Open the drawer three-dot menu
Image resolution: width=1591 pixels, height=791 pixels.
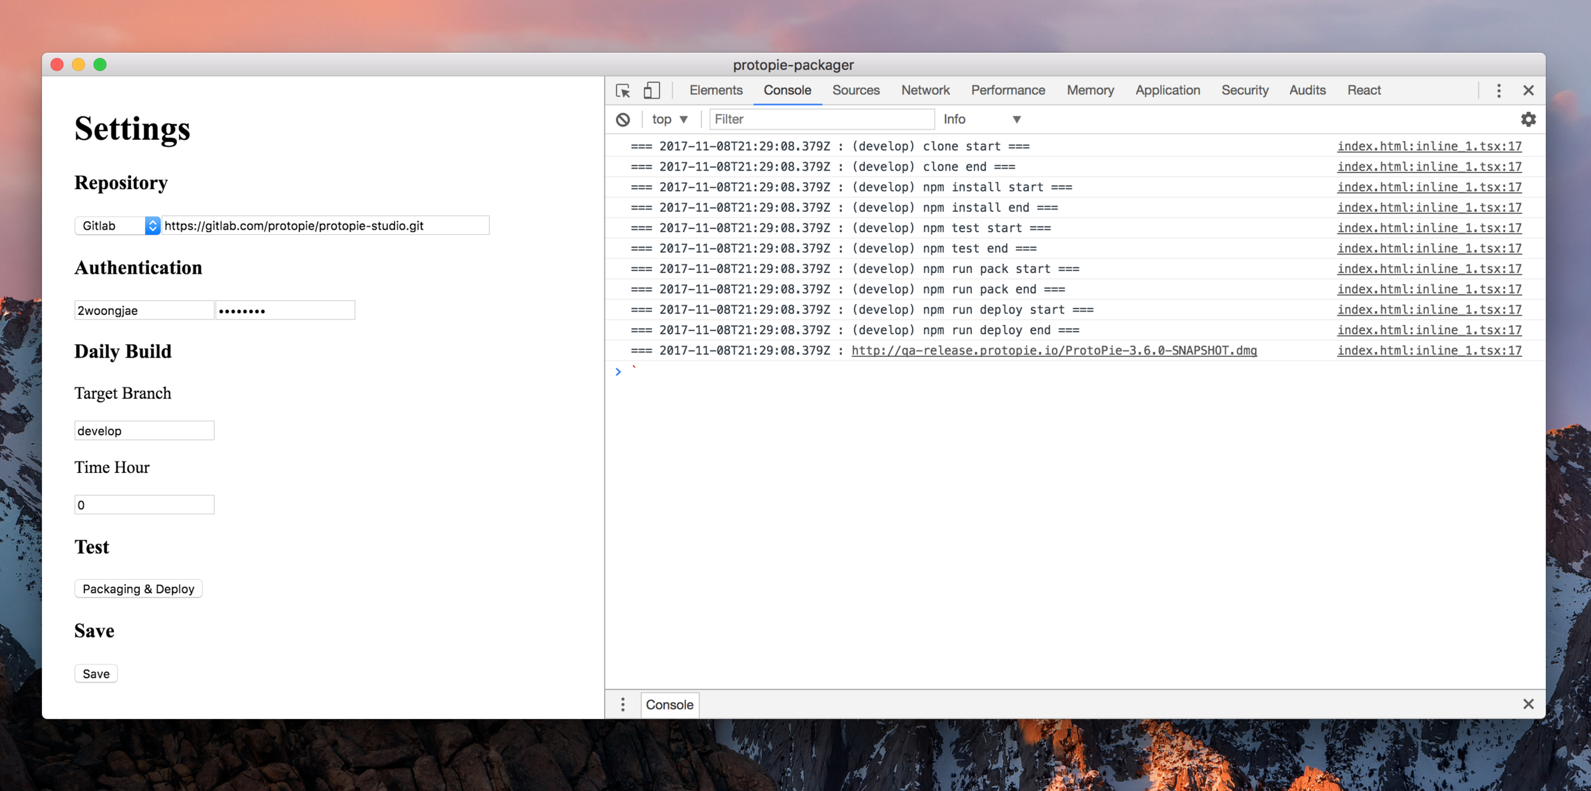(x=622, y=704)
